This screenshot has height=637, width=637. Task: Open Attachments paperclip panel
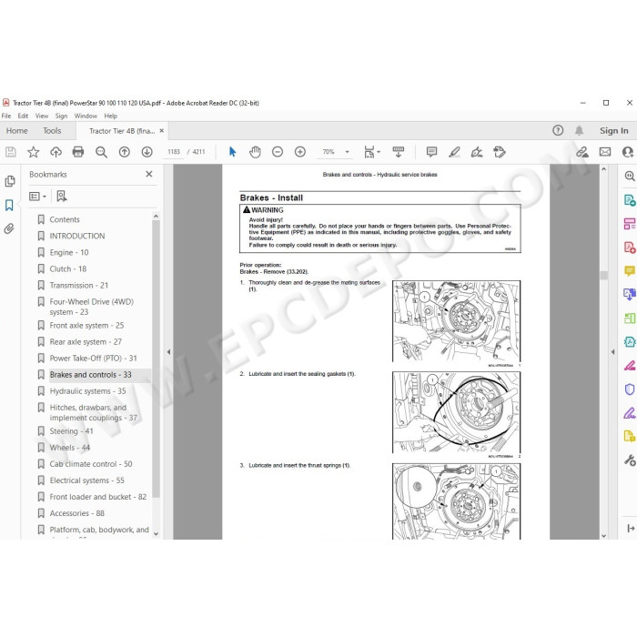click(9, 228)
